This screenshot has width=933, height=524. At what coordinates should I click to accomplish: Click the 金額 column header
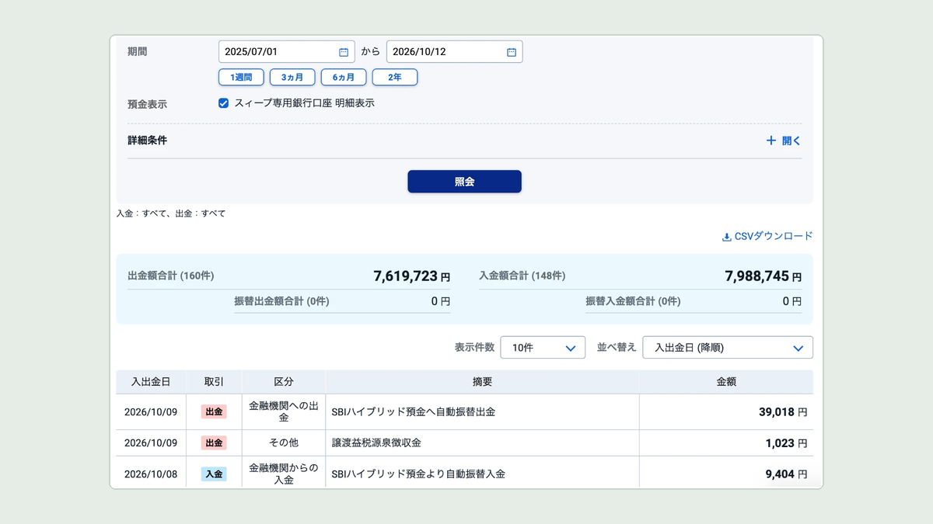pos(726,382)
